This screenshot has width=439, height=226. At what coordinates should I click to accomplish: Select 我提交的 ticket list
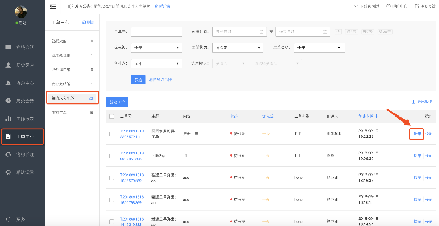[72, 41]
